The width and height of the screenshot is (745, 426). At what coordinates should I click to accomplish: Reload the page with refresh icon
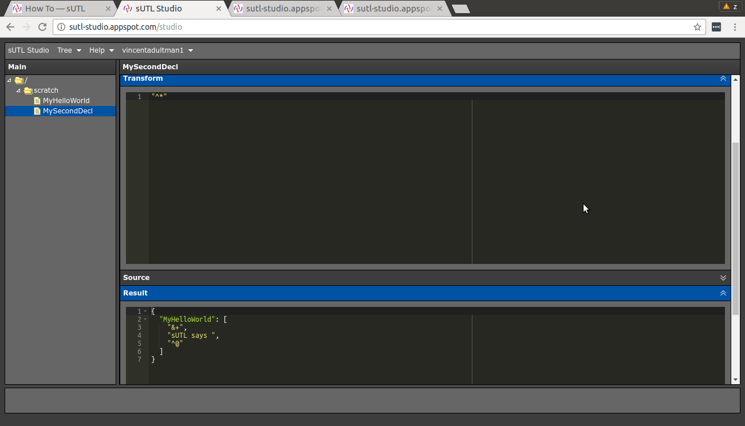42,27
